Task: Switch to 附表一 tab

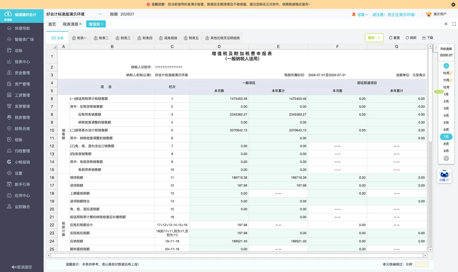Action: tap(79, 38)
